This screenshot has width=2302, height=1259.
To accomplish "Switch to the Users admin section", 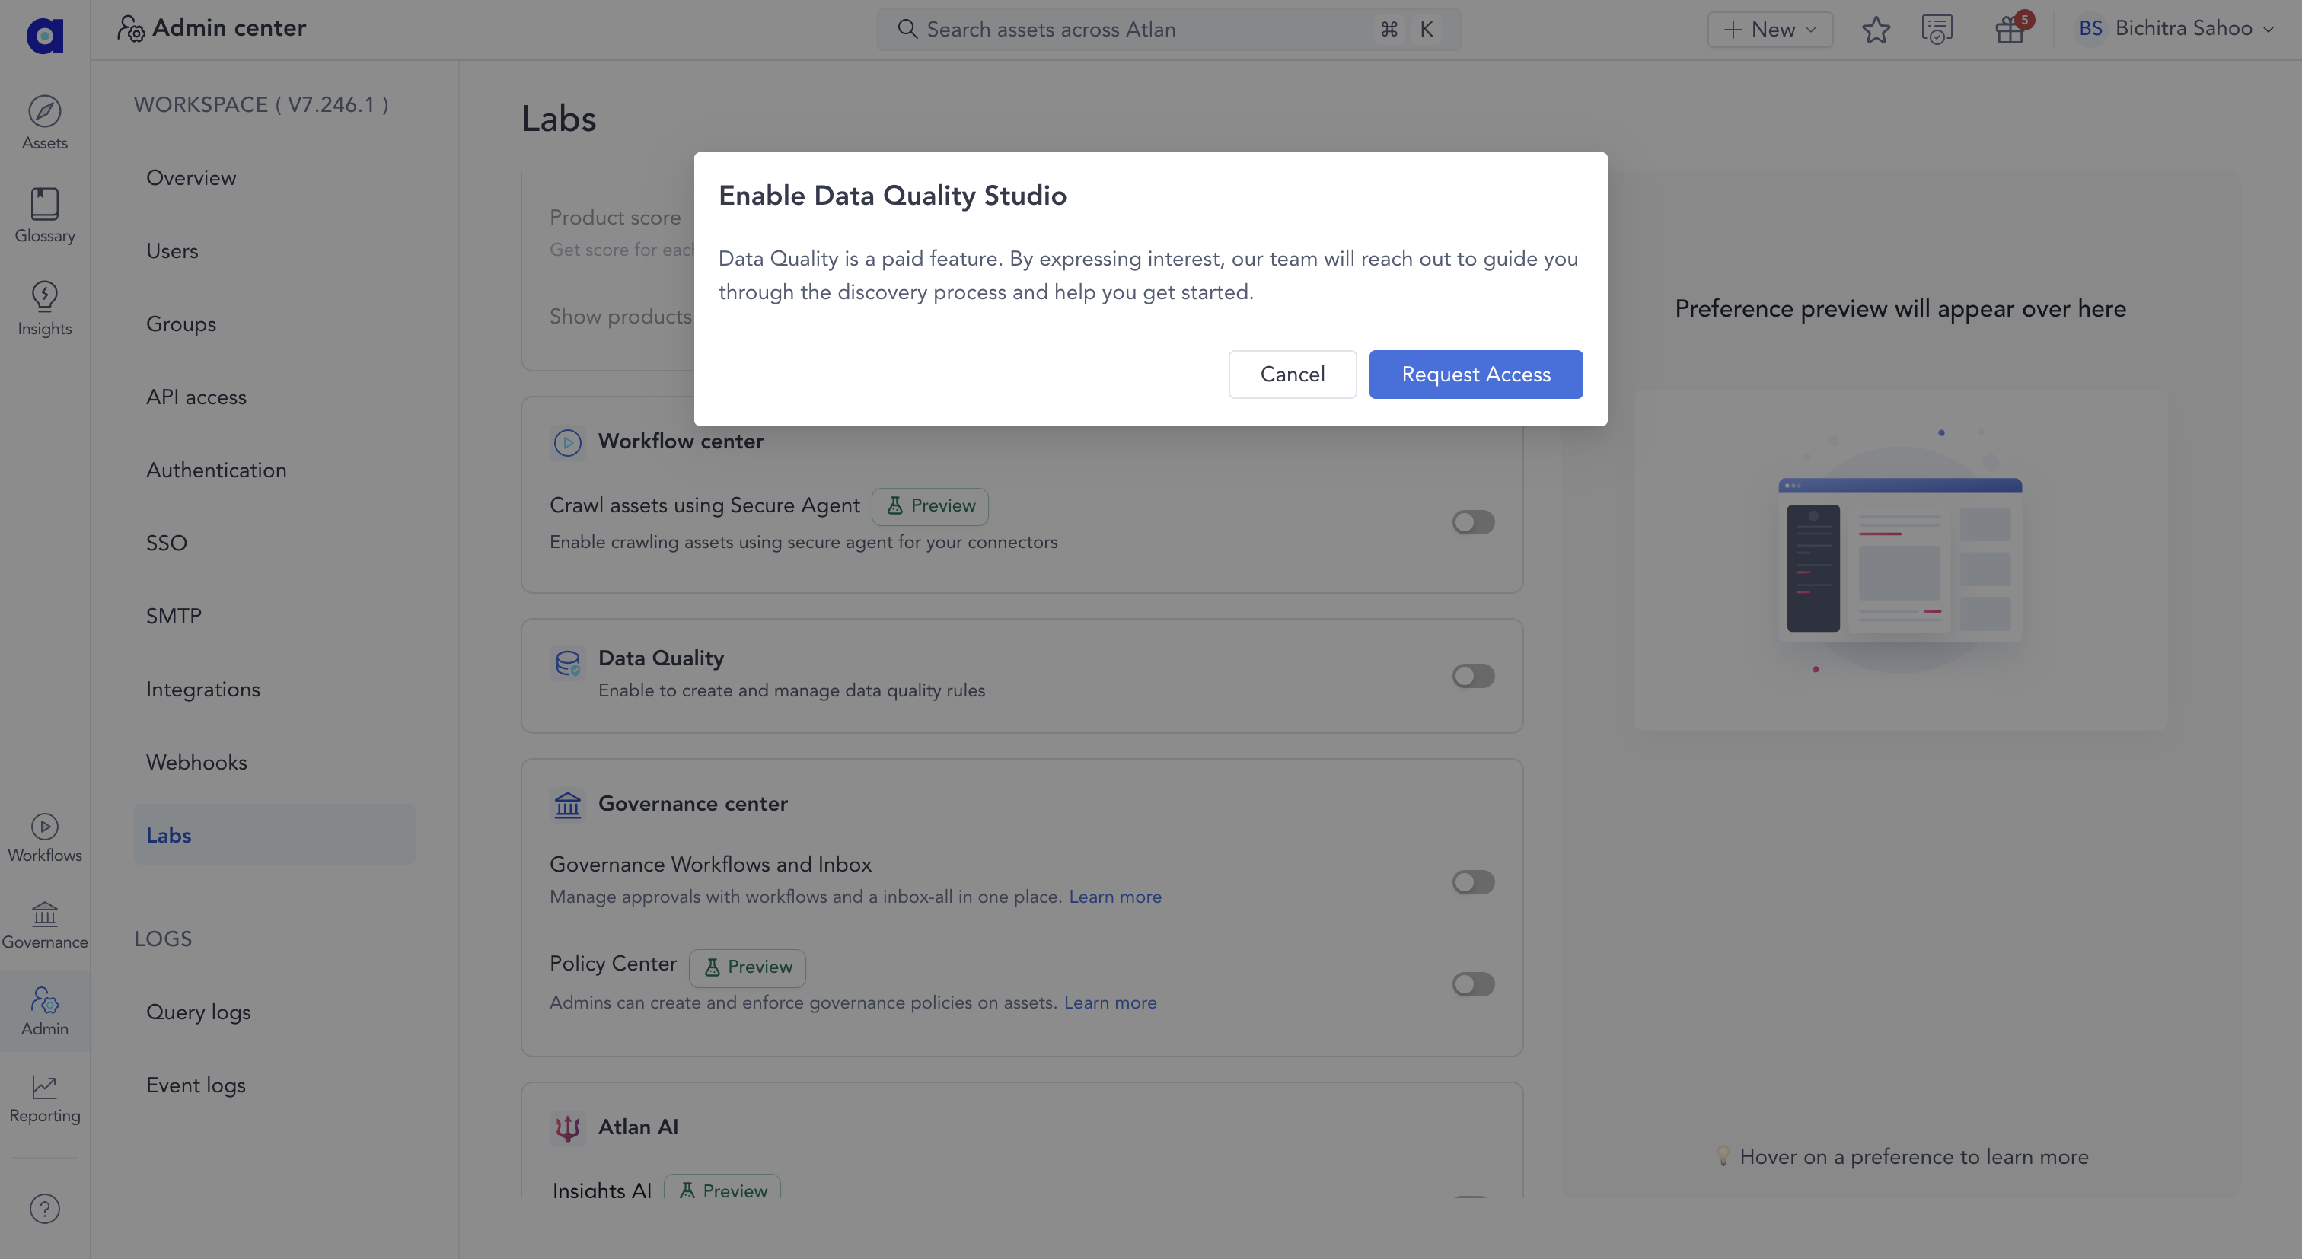I will (x=173, y=250).
